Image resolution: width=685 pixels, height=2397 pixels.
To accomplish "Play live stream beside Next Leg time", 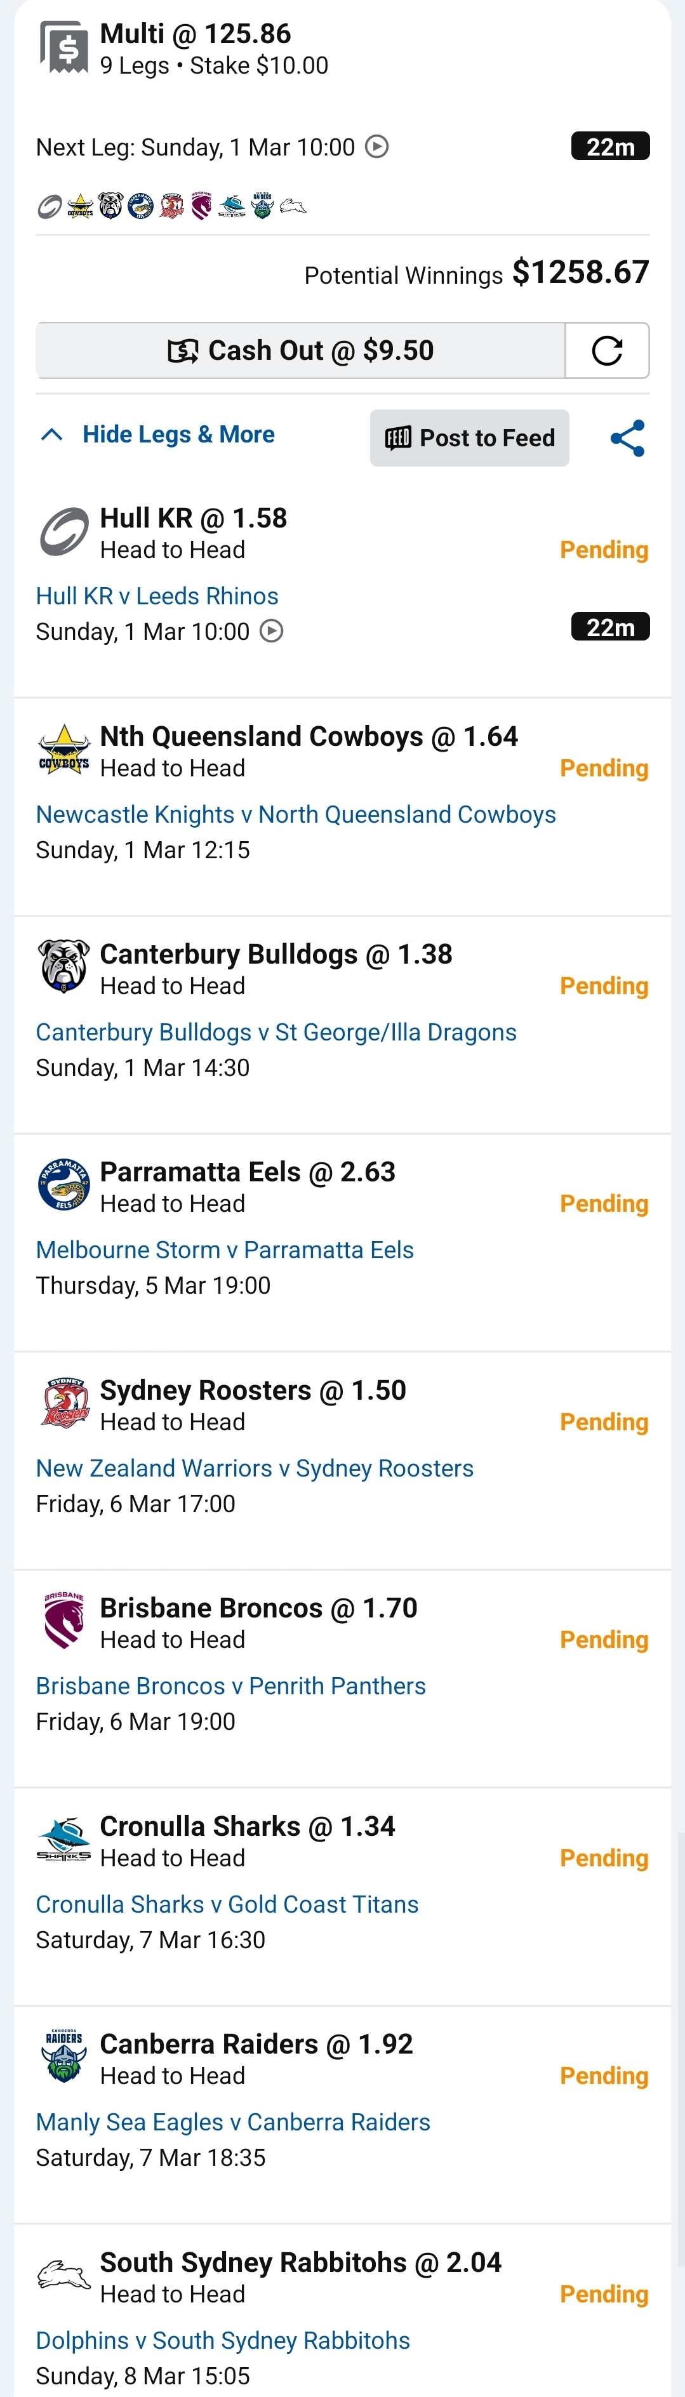I will [377, 147].
